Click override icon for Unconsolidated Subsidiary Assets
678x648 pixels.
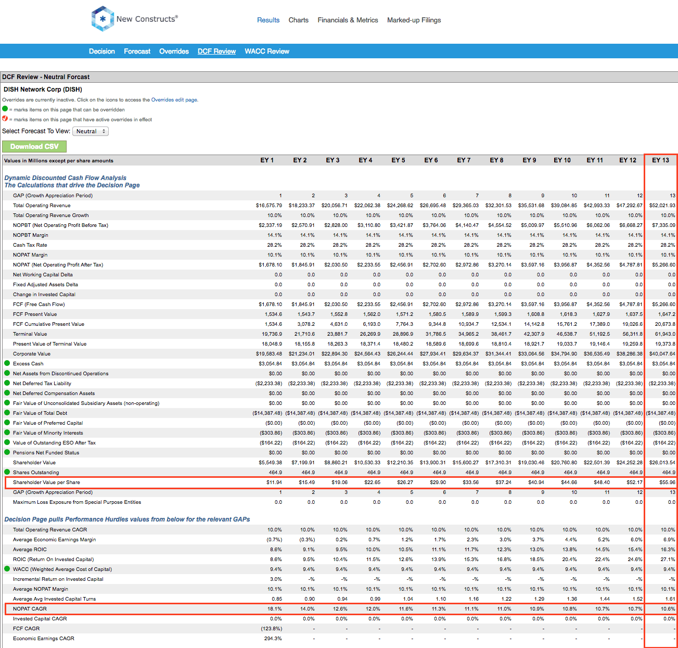7,403
